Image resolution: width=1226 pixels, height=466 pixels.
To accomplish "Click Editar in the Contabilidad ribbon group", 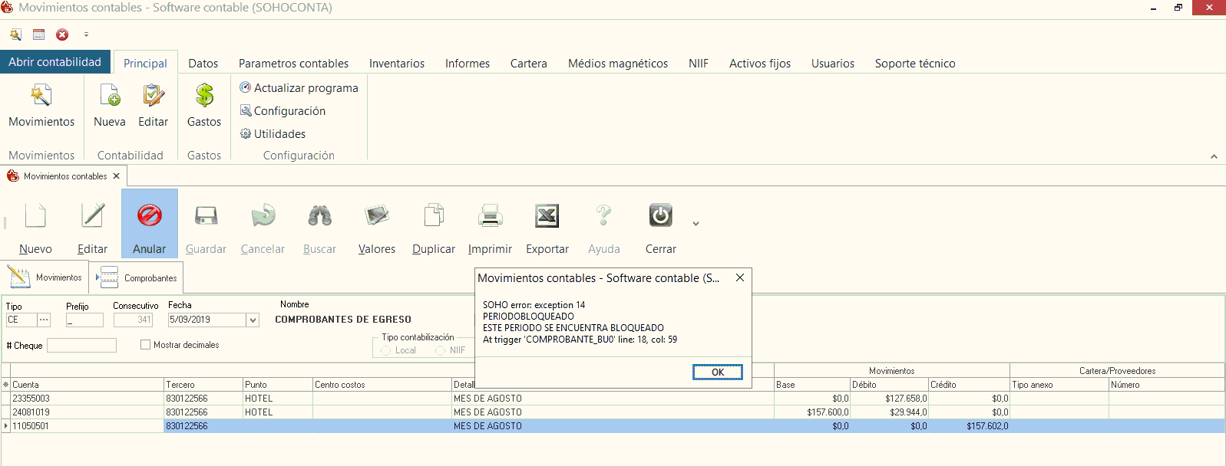I will tap(153, 97).
